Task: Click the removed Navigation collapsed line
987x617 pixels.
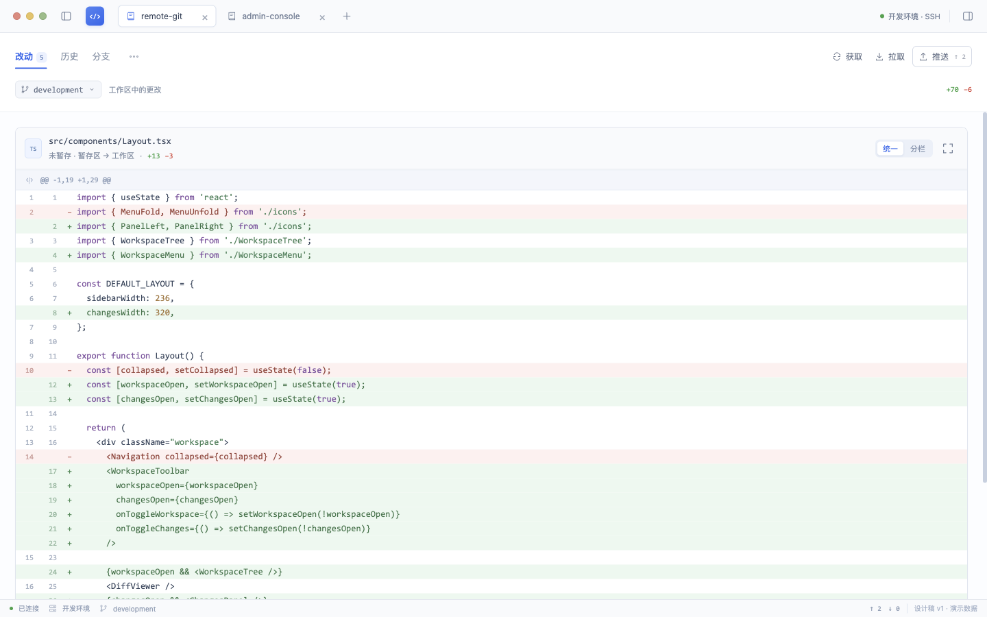Action: [491, 457]
